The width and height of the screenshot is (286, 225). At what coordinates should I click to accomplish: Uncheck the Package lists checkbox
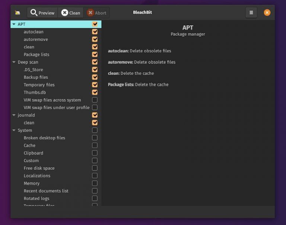point(95,54)
